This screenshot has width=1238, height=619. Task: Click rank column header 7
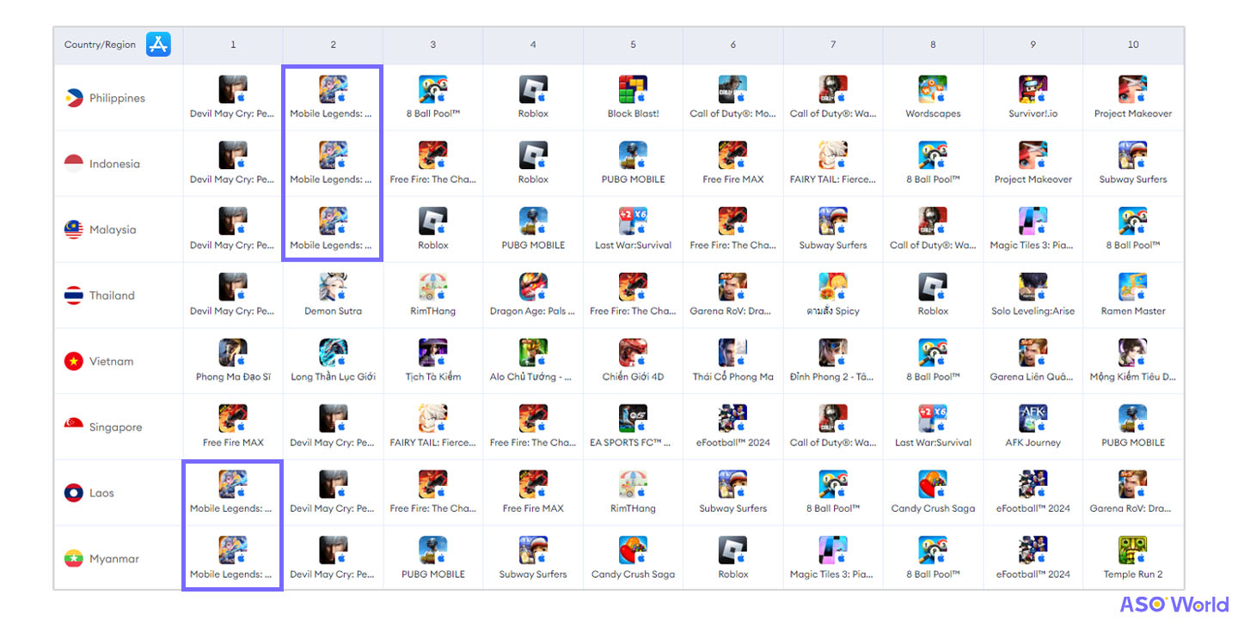pos(833,45)
